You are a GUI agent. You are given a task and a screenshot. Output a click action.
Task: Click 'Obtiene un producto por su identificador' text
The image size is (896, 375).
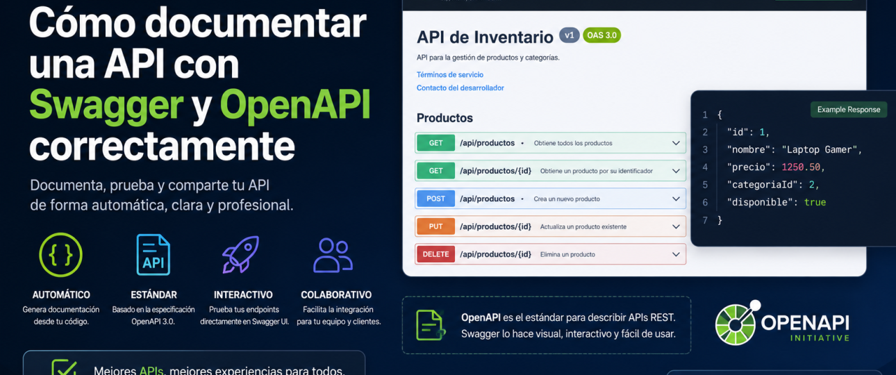[x=597, y=171]
